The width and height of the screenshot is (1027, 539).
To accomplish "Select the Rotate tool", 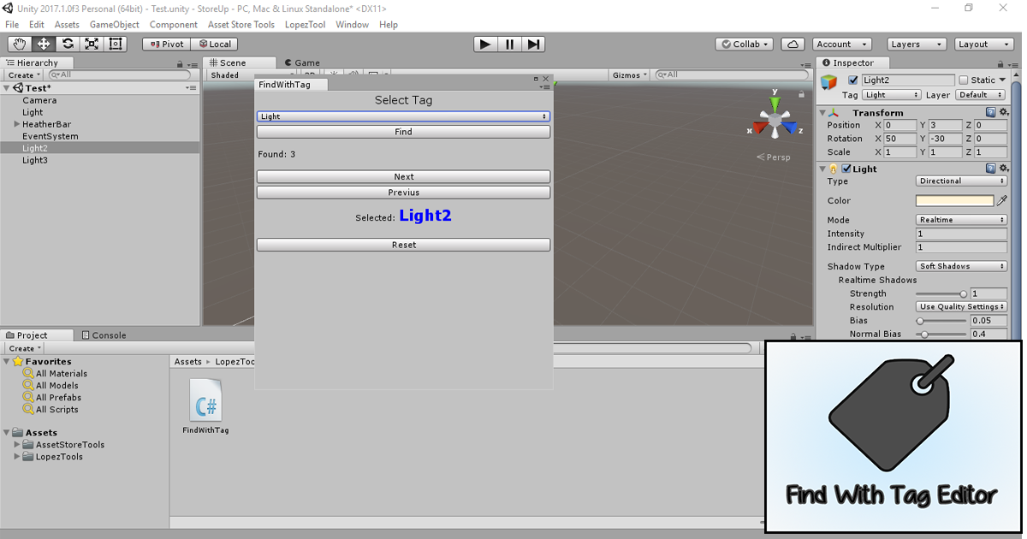I will click(68, 44).
